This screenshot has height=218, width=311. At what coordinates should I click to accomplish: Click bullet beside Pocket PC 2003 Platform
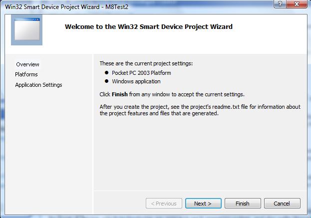pyautogui.click(x=106, y=72)
